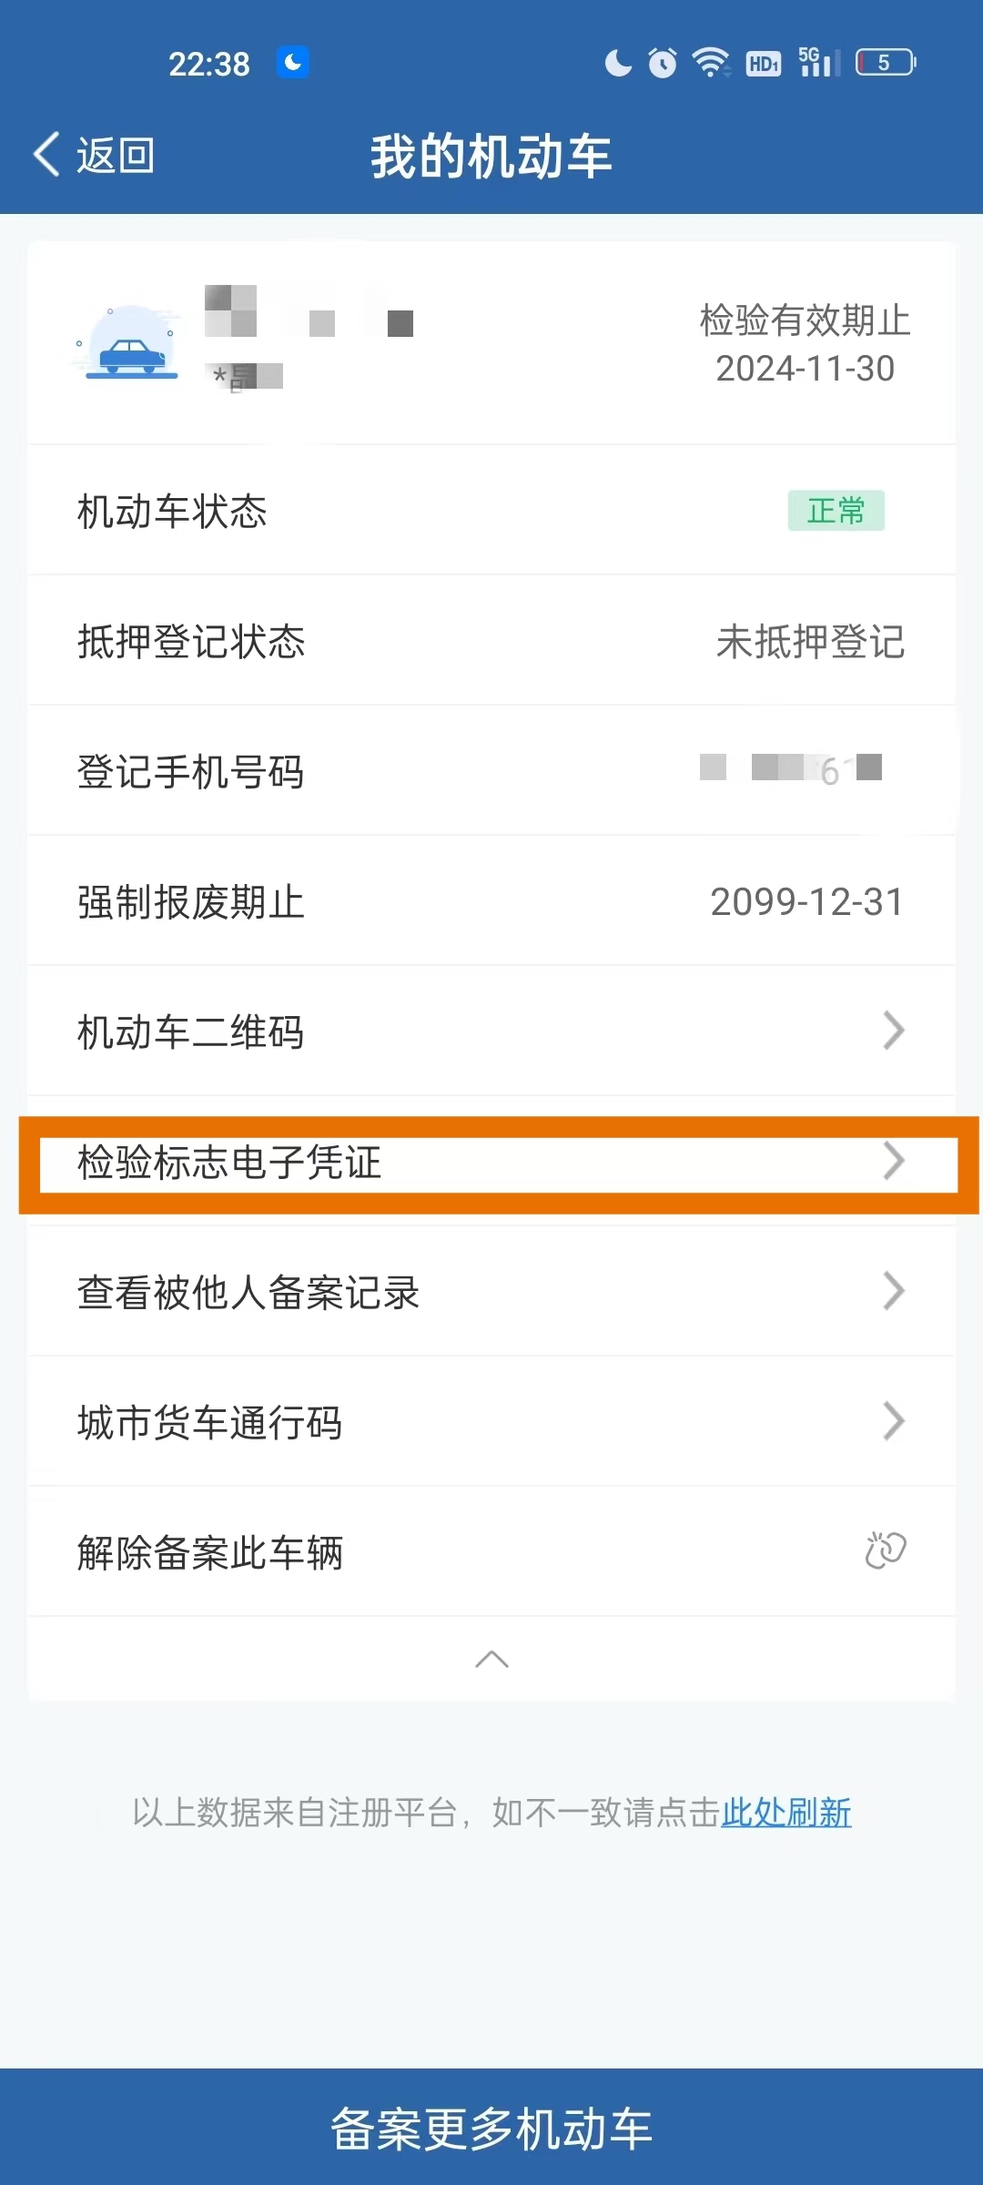Tap the unlink icon beside 解除备案此车辆
Screen dimensions: 983x2185
coord(887,1548)
